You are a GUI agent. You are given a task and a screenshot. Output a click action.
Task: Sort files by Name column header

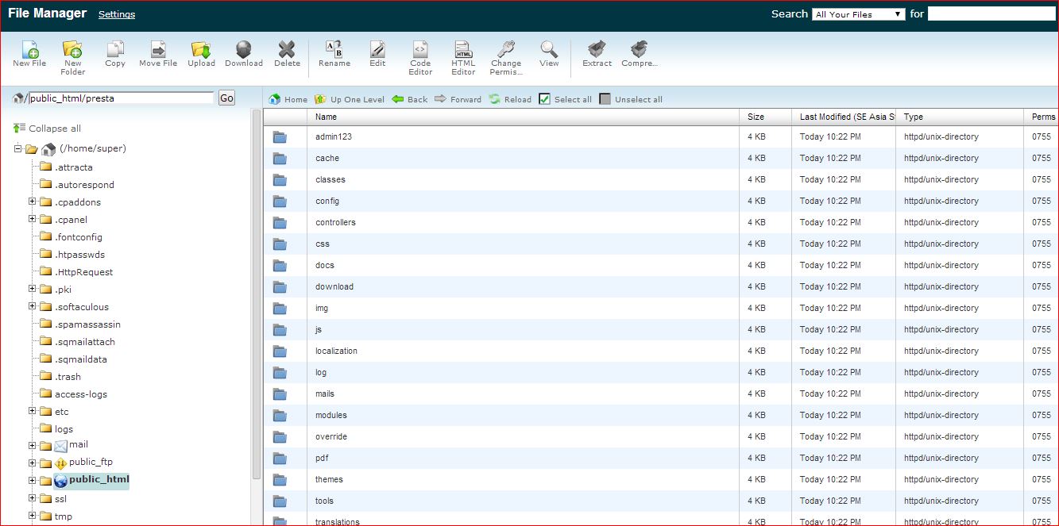pos(326,117)
